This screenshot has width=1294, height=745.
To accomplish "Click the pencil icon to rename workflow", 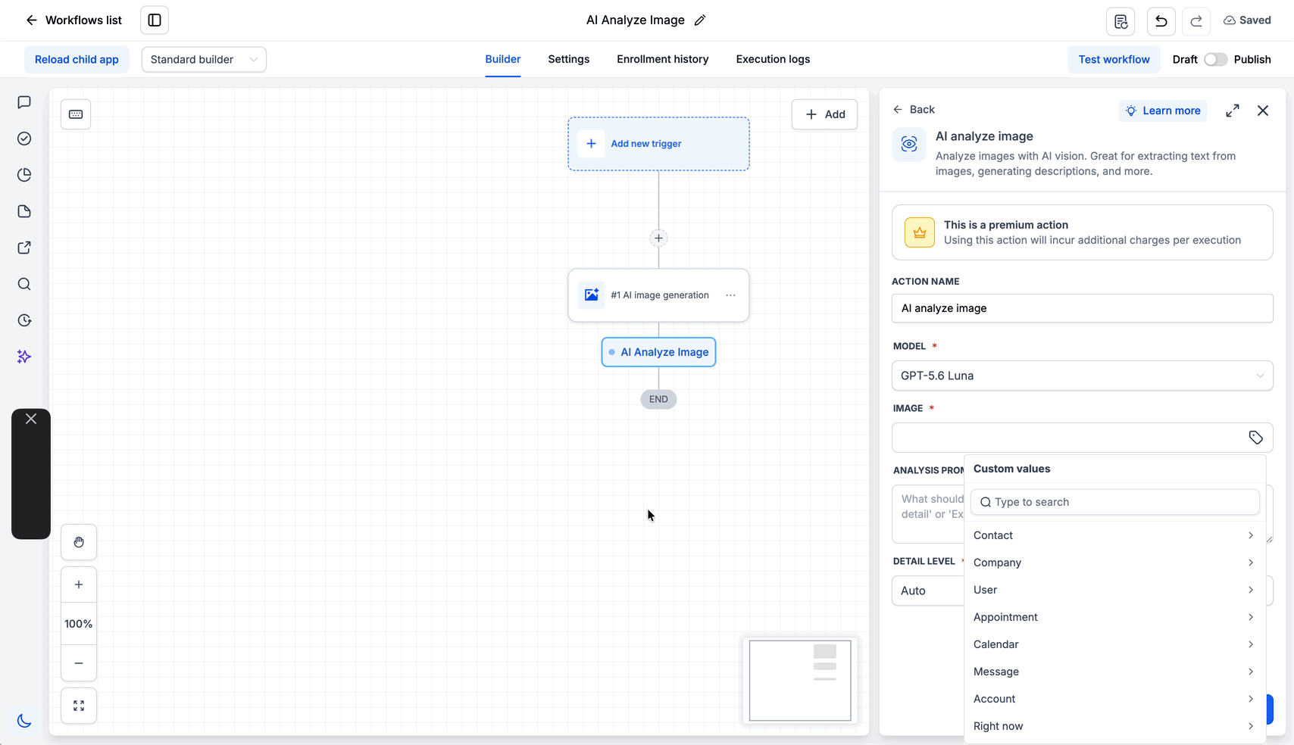I will tap(700, 20).
